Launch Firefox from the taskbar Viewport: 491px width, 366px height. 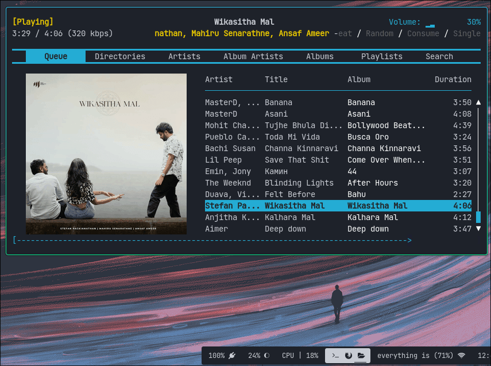point(349,356)
